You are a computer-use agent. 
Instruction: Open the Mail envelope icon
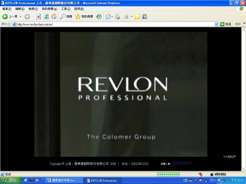pyautogui.click(x=108, y=17)
